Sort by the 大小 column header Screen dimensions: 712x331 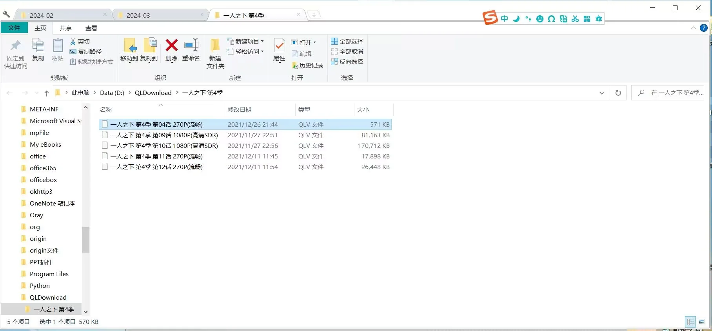[x=373, y=109]
